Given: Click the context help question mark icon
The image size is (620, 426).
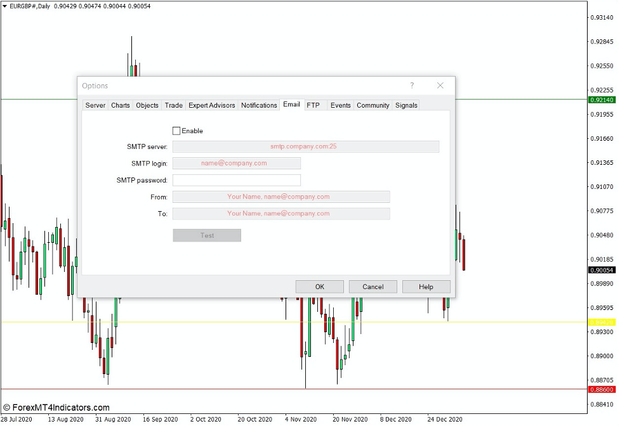Looking at the screenshot, I should (411, 85).
